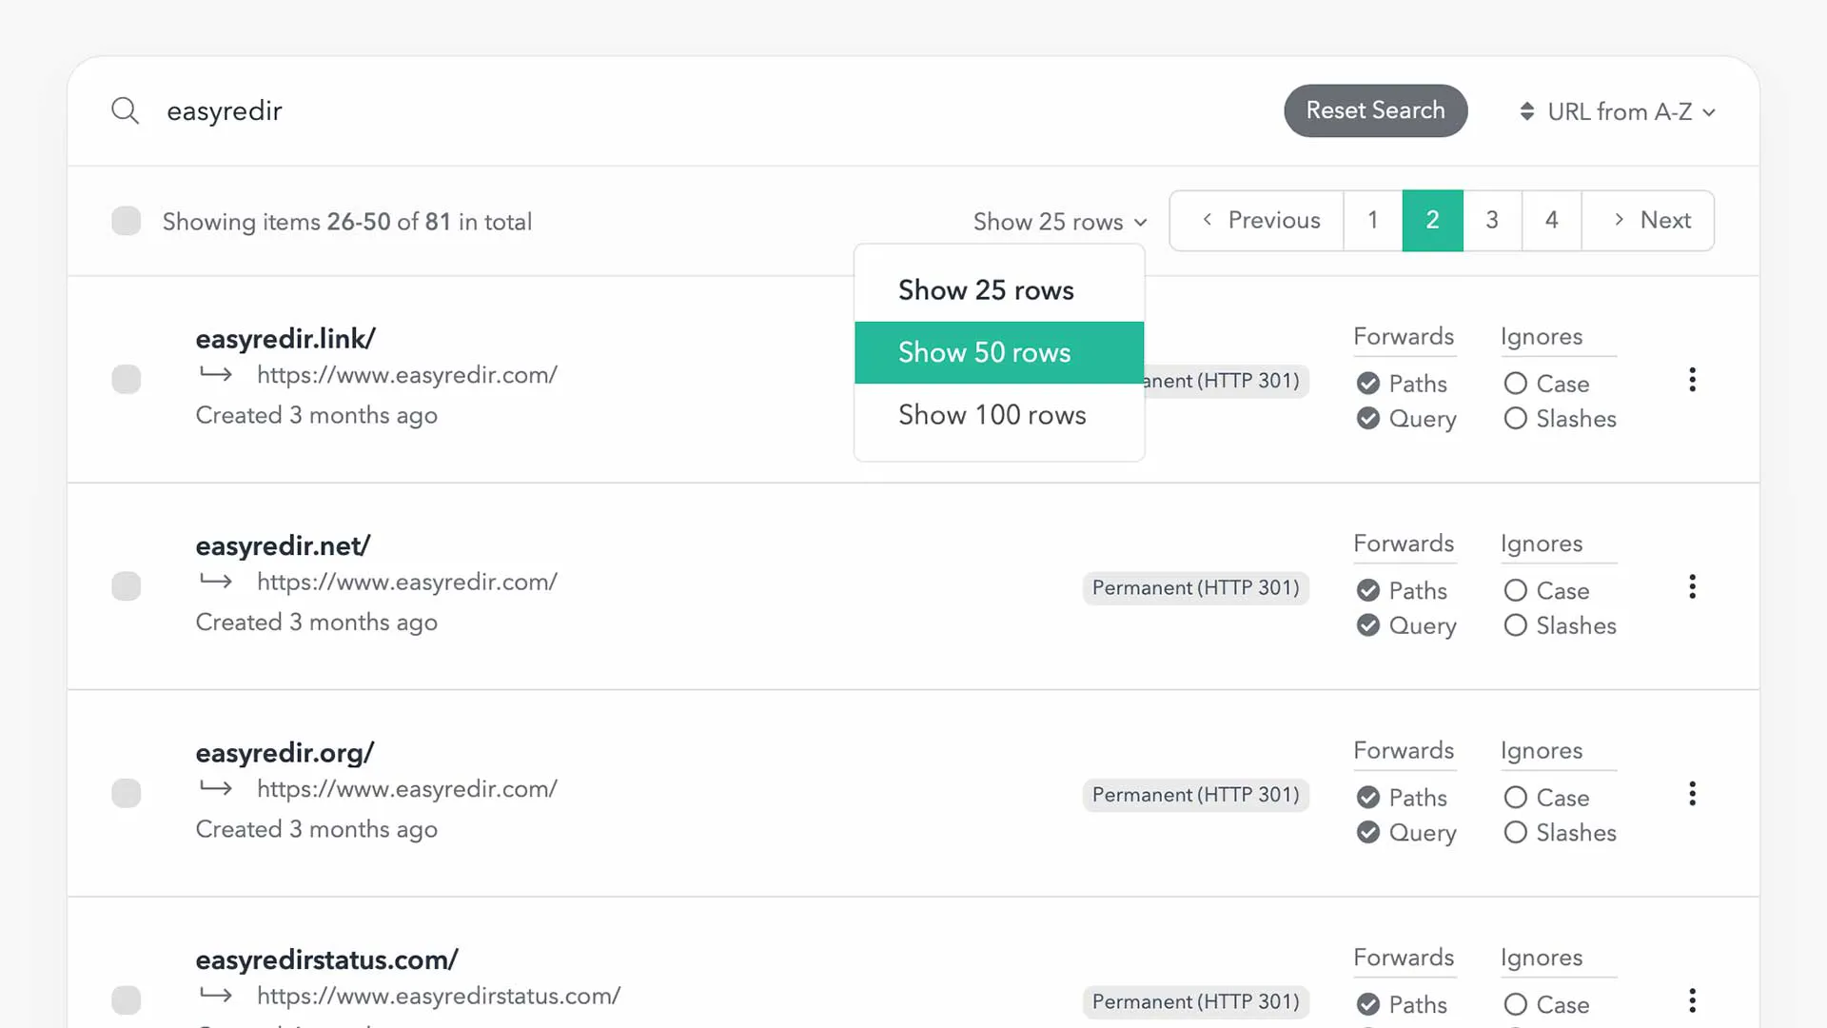Click the Ignores heading in easyredir.org/ row

point(1542,750)
